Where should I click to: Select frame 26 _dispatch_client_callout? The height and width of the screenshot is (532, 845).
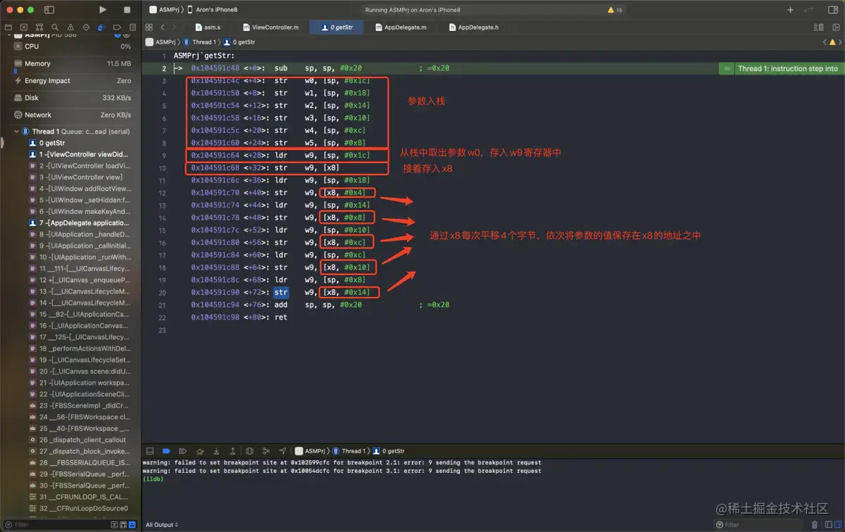click(77, 440)
